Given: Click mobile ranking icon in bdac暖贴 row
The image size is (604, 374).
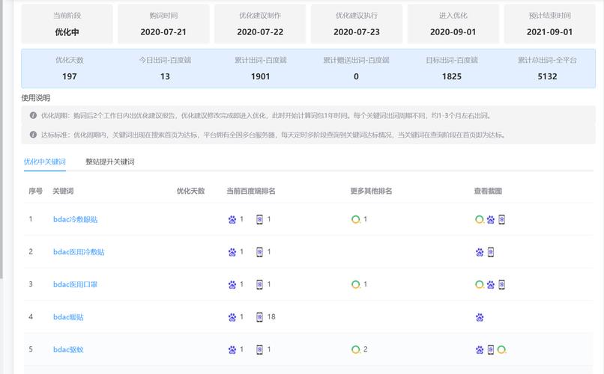Looking at the screenshot, I should (260, 317).
